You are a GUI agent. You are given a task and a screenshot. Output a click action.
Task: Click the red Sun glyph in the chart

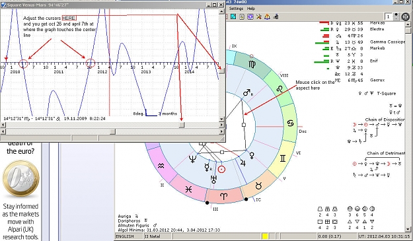click(222, 169)
